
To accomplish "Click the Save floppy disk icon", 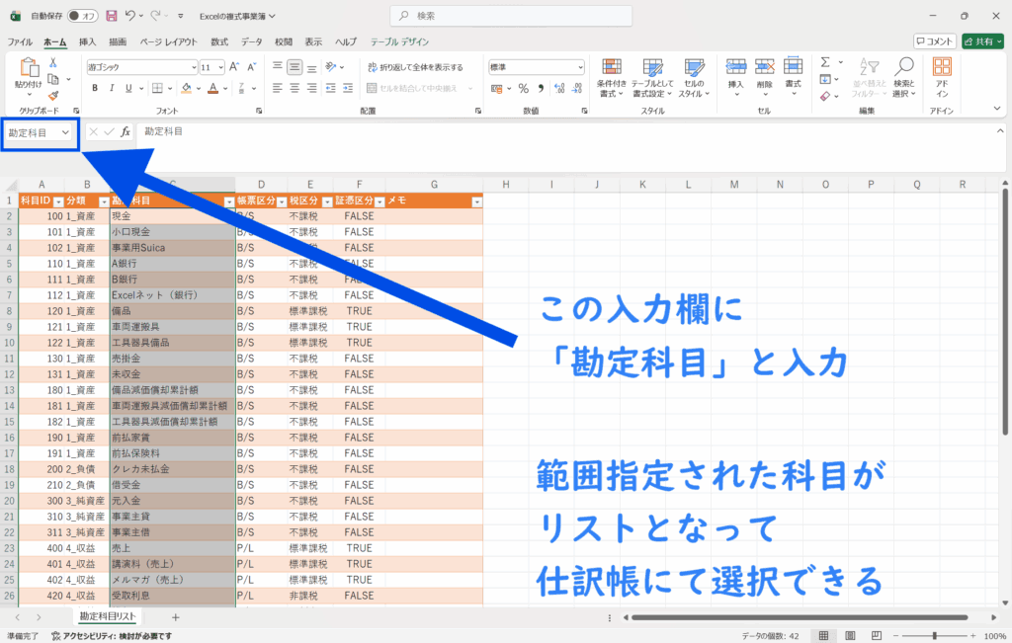I will click(x=111, y=16).
